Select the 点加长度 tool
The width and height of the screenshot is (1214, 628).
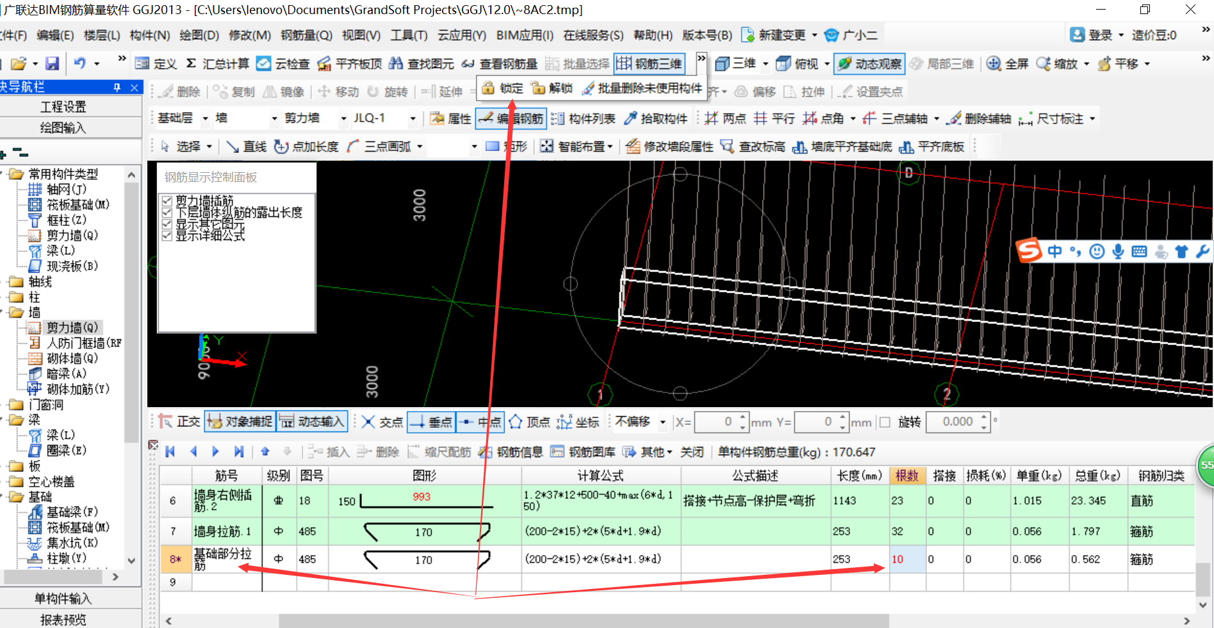click(306, 147)
